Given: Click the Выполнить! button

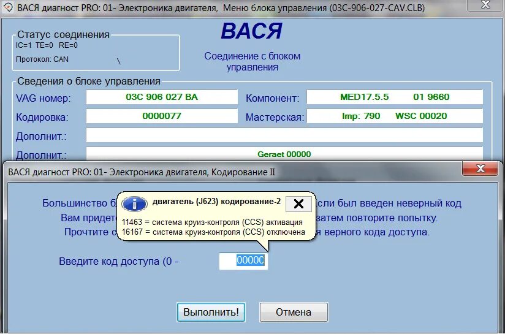Looking at the screenshot, I should (211, 312).
